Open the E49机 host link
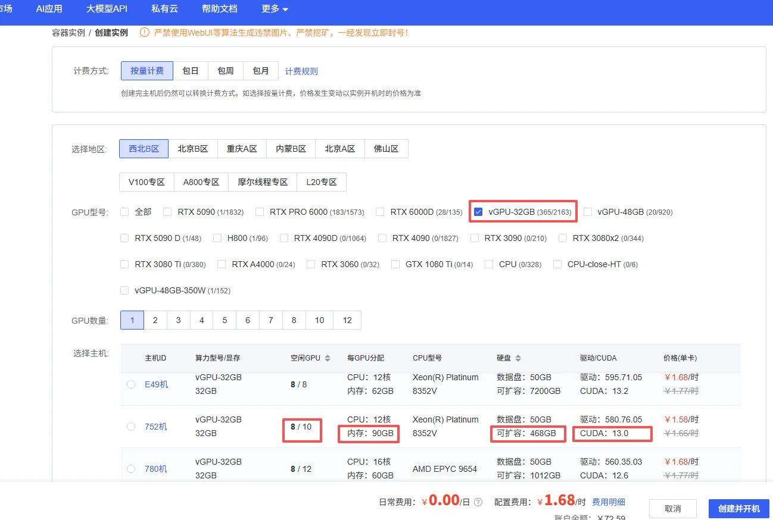Viewport: 773px width, 520px height. tap(157, 384)
